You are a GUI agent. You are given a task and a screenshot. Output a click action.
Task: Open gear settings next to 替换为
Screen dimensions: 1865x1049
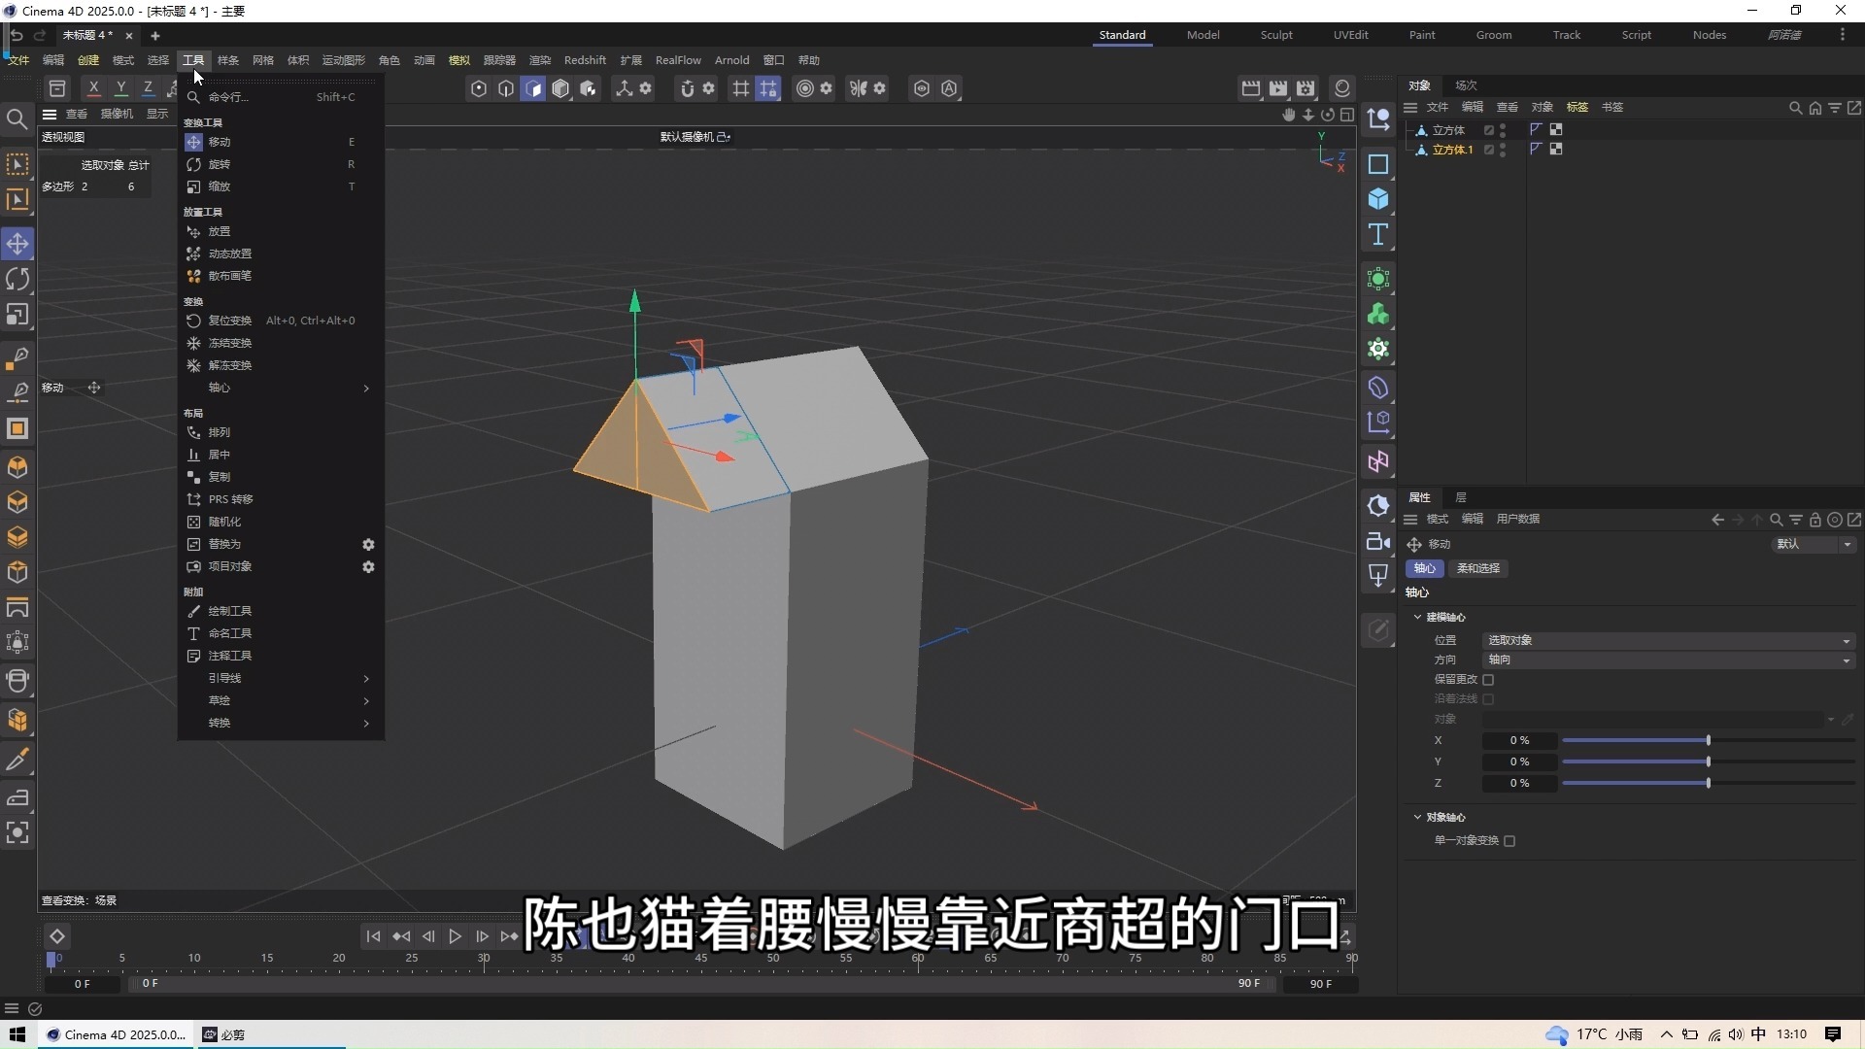(x=368, y=545)
